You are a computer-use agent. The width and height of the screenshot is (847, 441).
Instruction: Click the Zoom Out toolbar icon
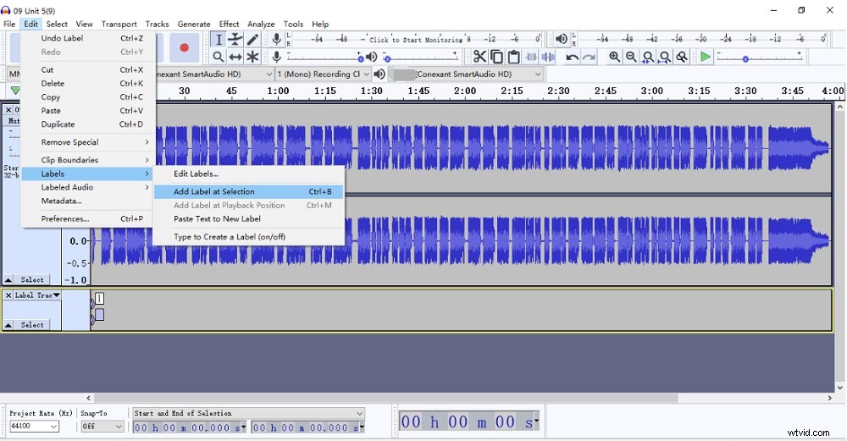pyautogui.click(x=631, y=57)
